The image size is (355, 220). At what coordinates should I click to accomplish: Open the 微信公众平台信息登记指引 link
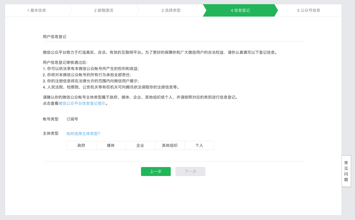[x=82, y=103]
